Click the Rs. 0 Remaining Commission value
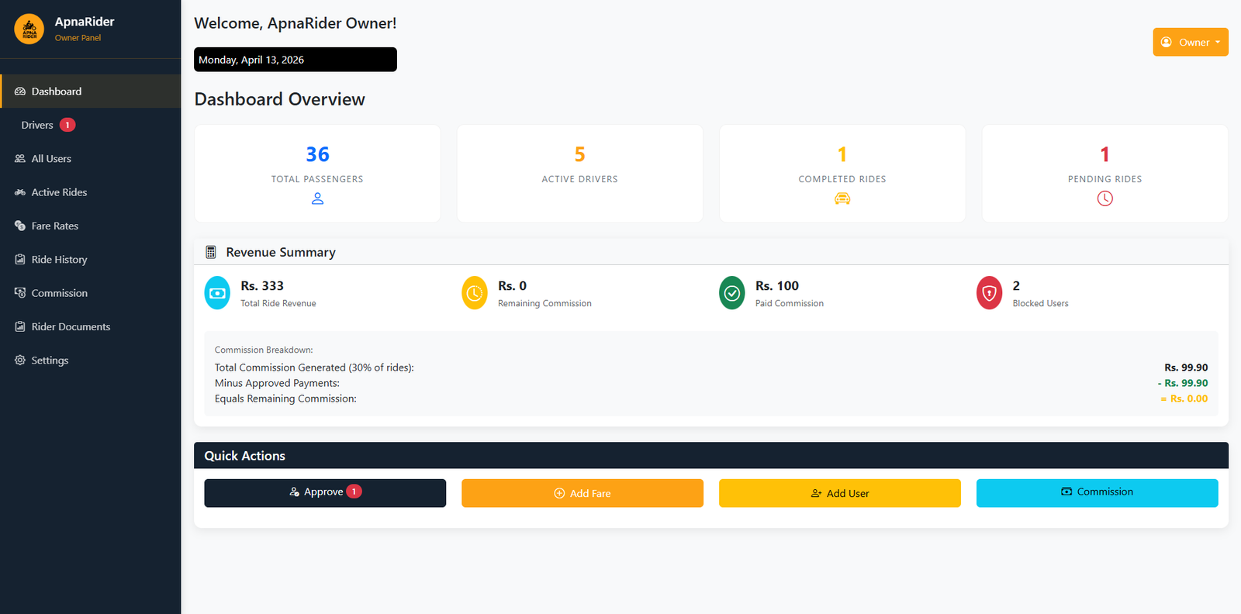Image resolution: width=1241 pixels, height=614 pixels. click(512, 286)
